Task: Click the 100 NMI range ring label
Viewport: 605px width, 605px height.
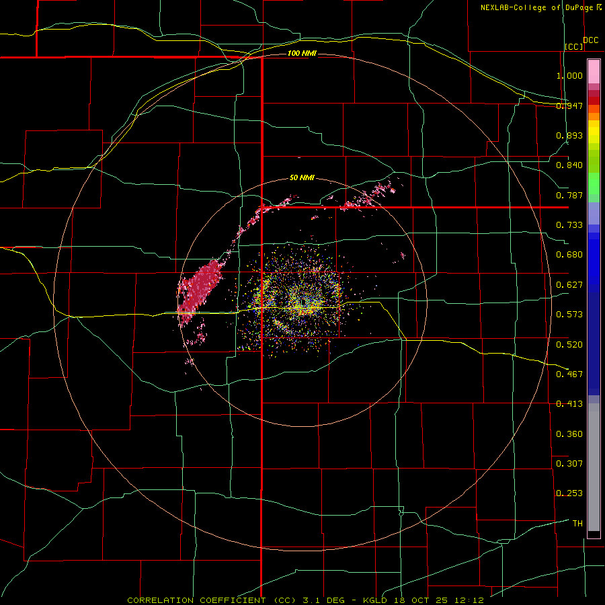Action: coord(302,53)
